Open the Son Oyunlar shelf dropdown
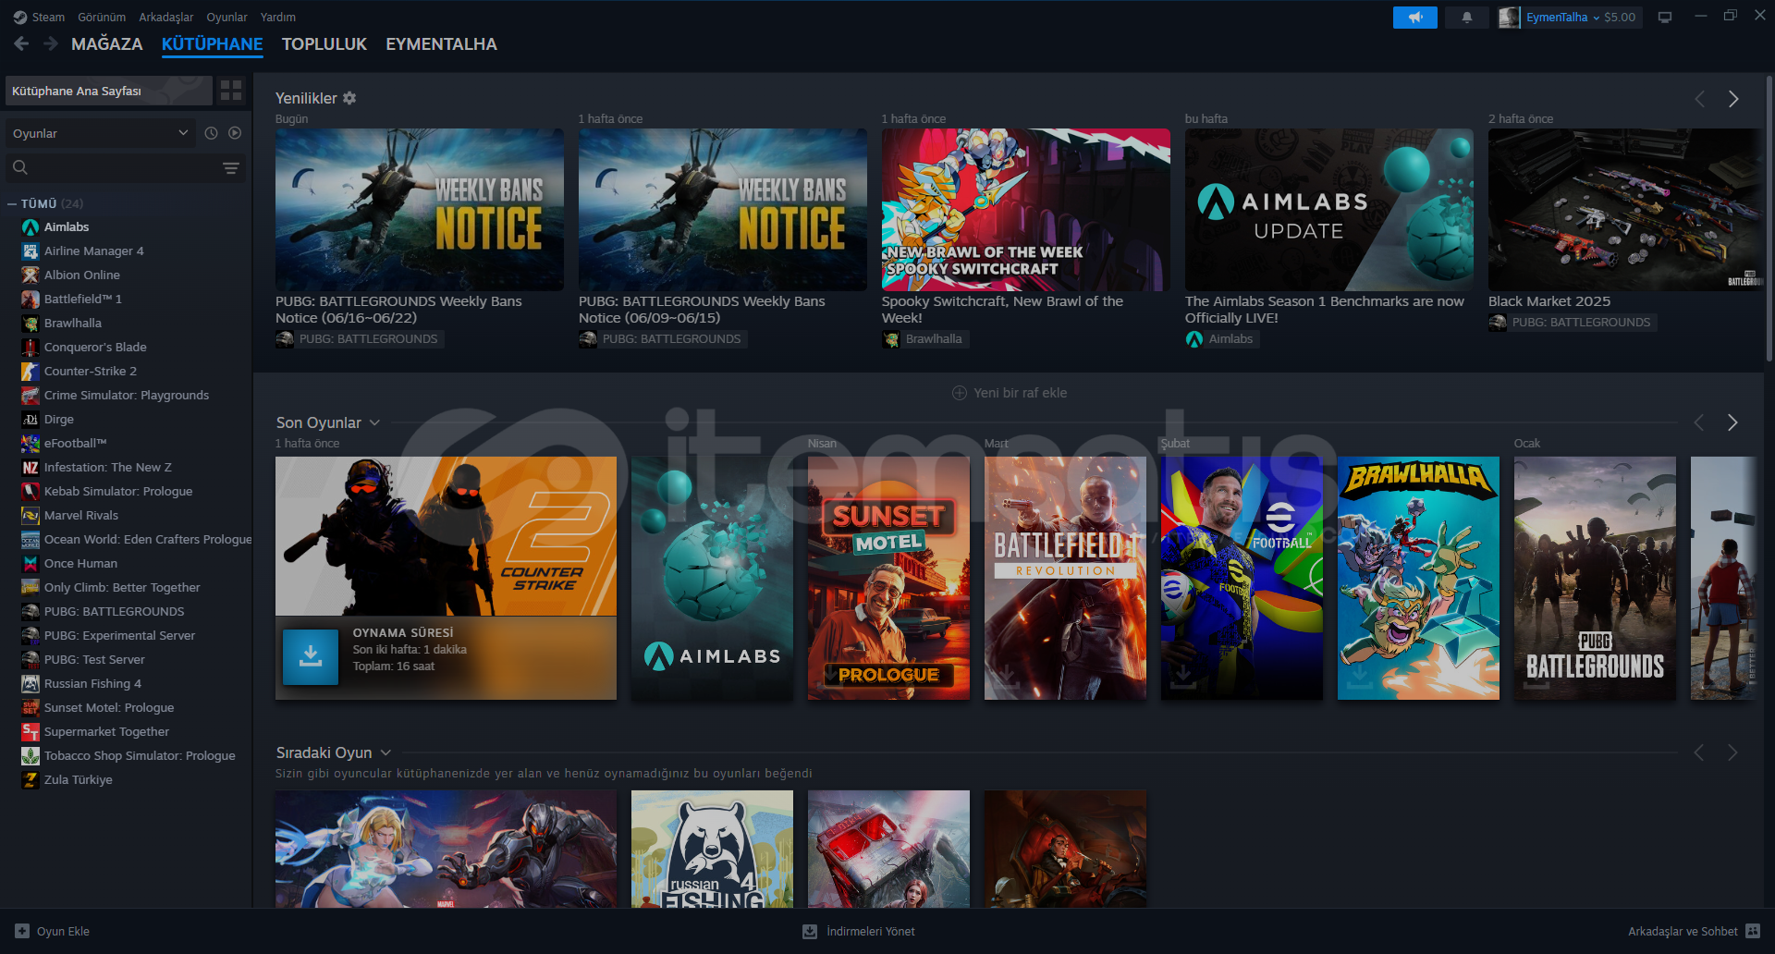This screenshot has width=1775, height=954. click(375, 422)
